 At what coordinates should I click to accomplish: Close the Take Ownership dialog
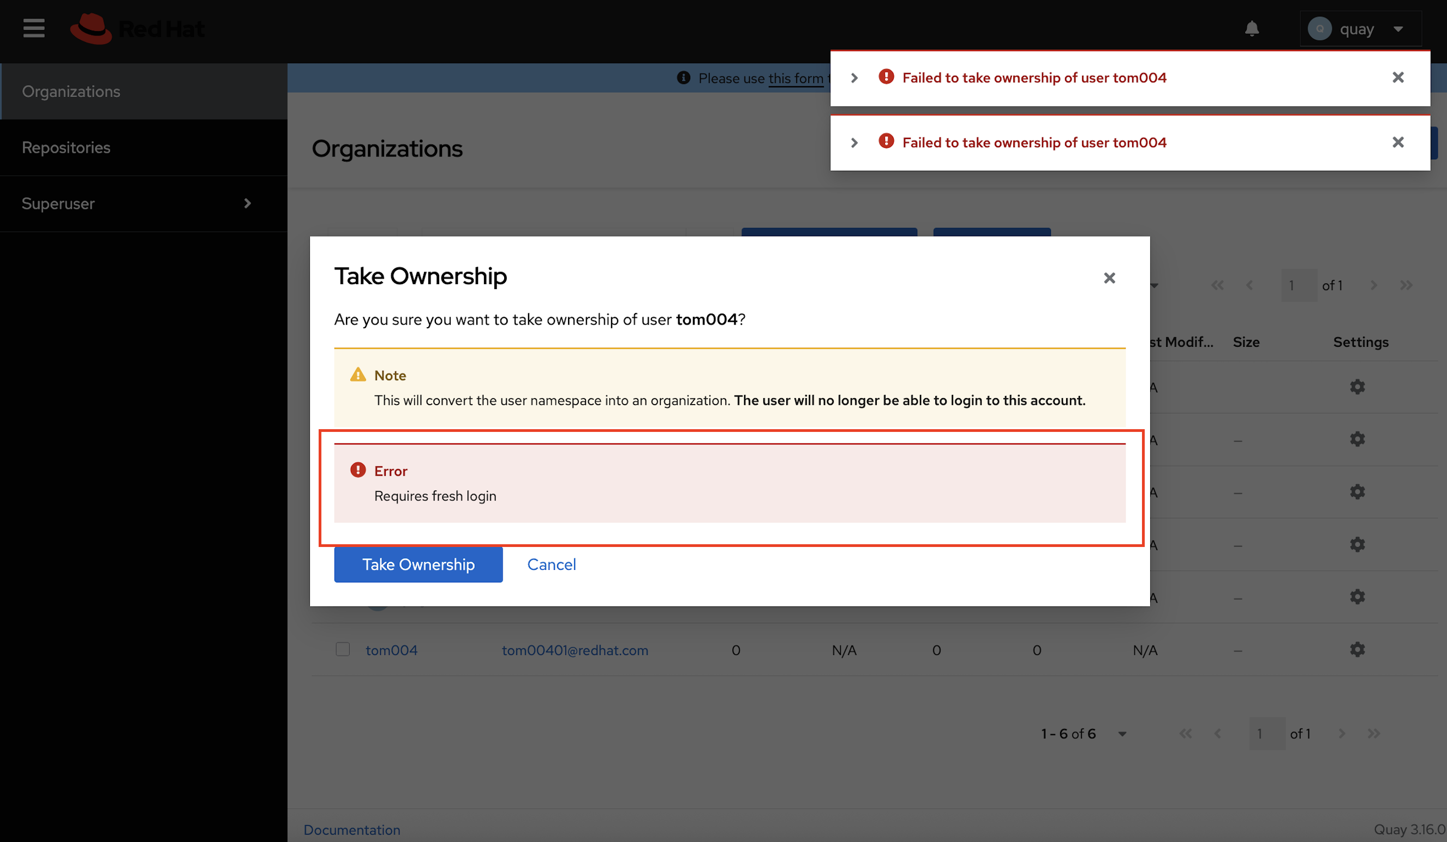1109,278
